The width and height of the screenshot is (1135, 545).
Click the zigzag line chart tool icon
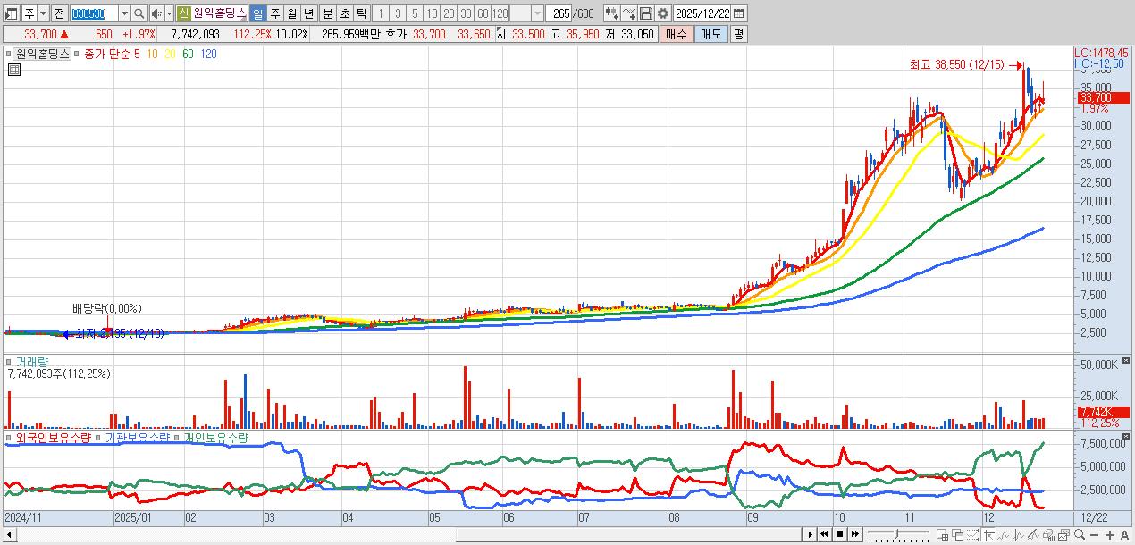pos(1019,534)
